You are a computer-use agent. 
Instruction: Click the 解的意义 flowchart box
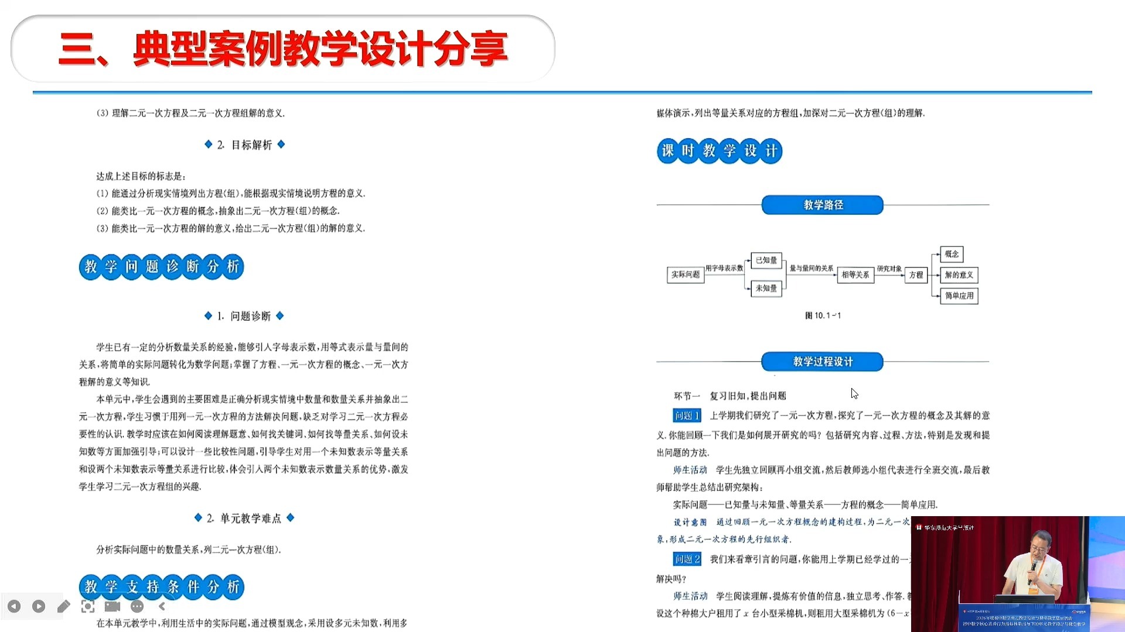point(959,274)
